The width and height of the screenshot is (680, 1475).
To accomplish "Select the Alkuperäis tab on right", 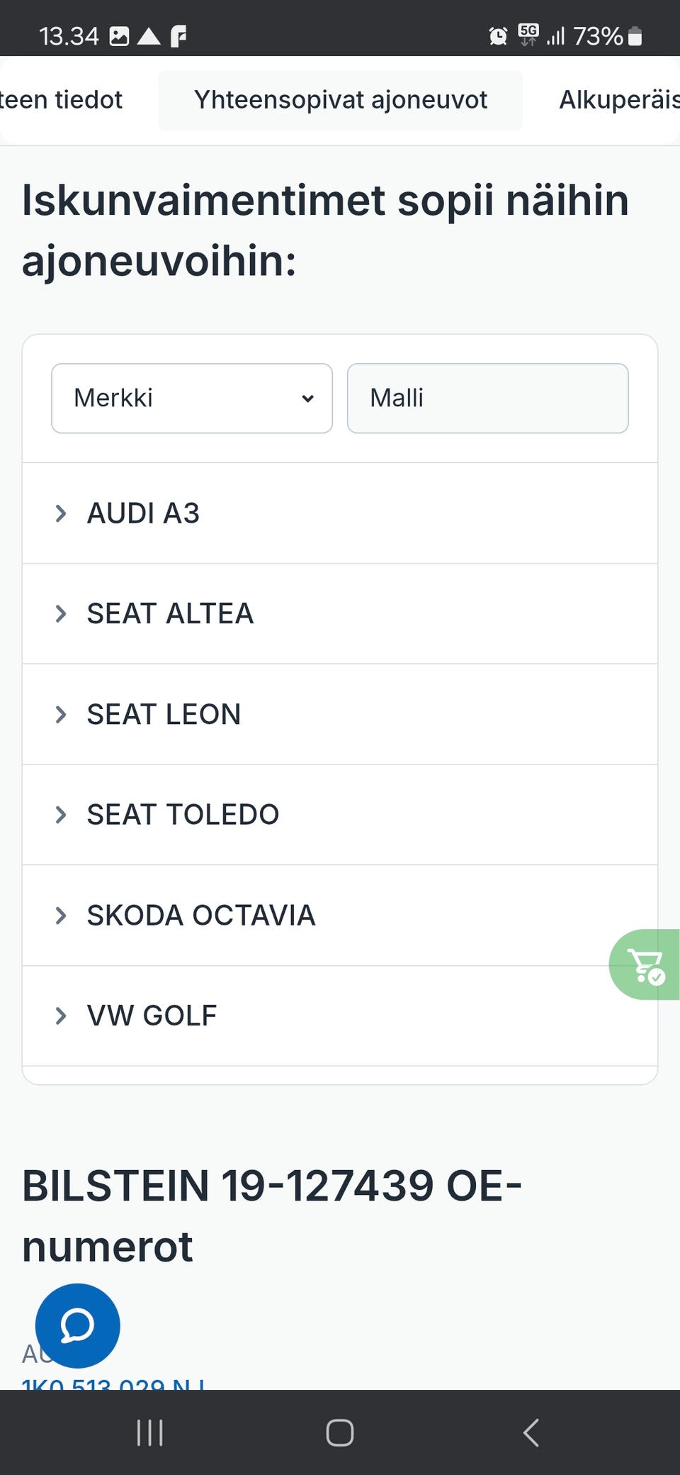I will click(619, 100).
